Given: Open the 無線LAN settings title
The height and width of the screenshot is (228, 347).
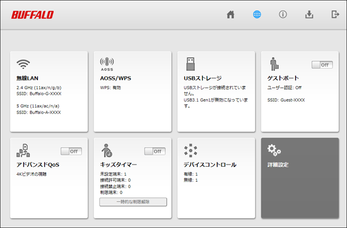Looking at the screenshot, I should click(27, 78).
